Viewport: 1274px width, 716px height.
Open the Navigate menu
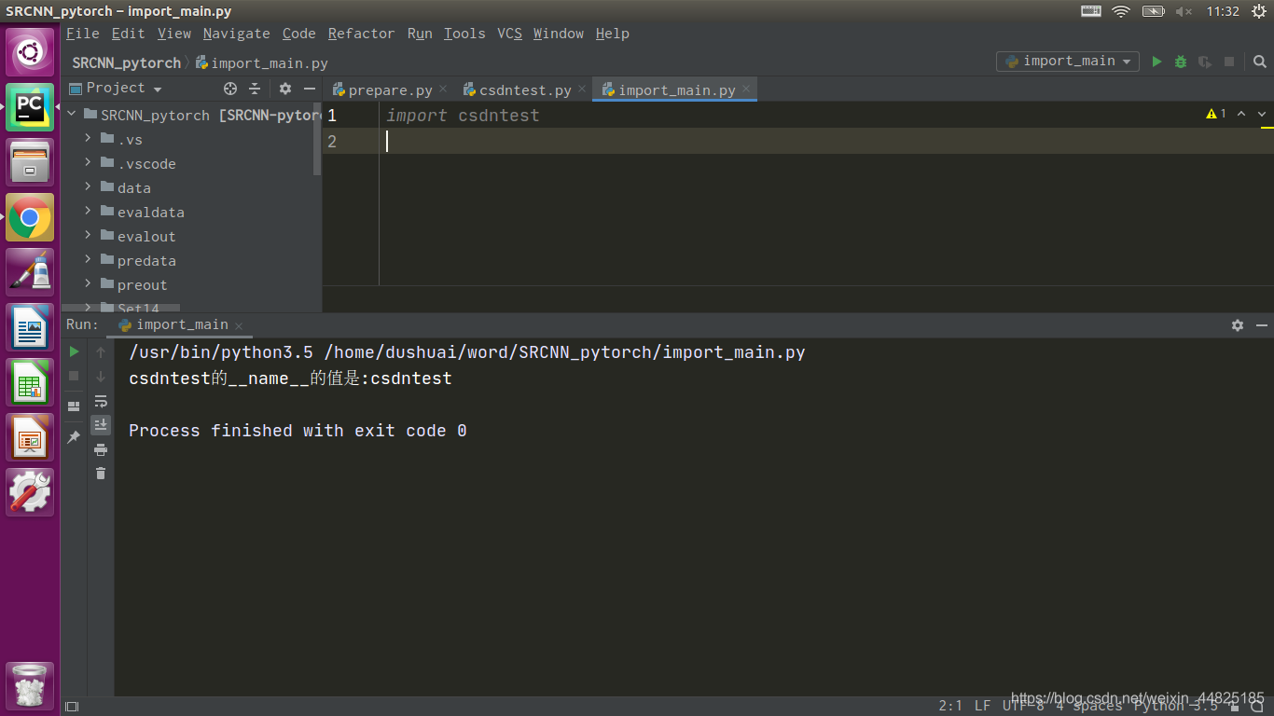point(236,34)
